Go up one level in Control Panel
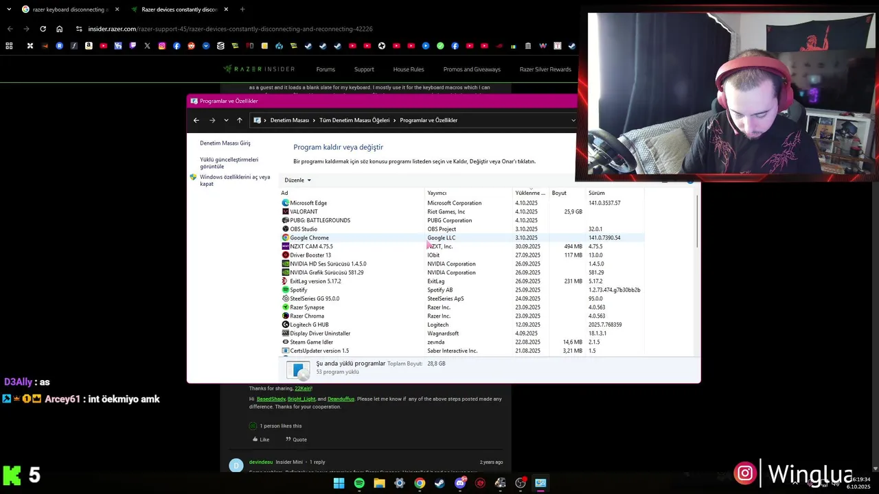The width and height of the screenshot is (879, 494). pos(240,120)
